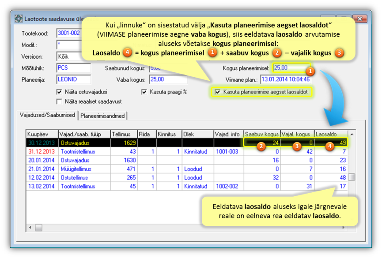Sort by the Tellimus column header
Viewport: 382px width, 258px height.
pos(124,134)
